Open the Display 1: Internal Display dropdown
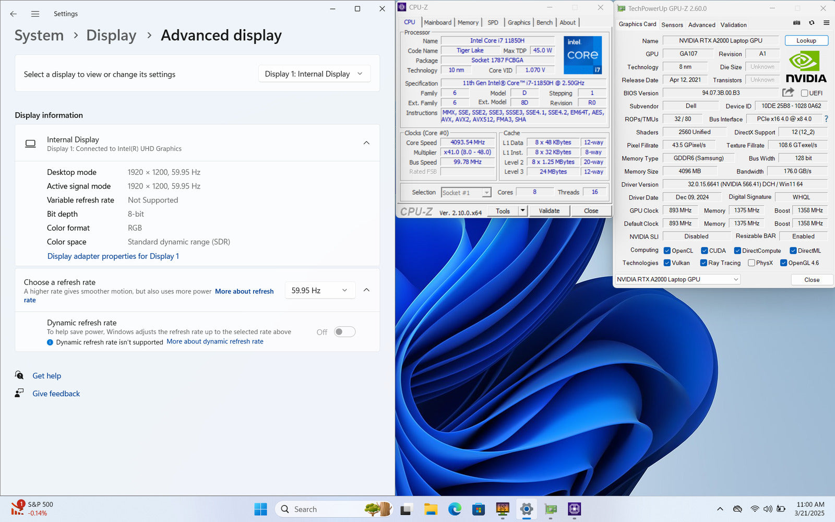The width and height of the screenshot is (835, 522). point(315,74)
